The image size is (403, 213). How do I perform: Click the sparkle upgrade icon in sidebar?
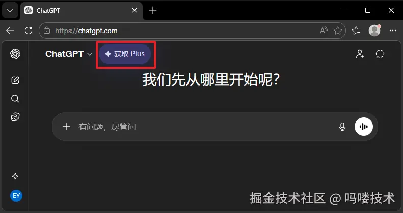15,176
